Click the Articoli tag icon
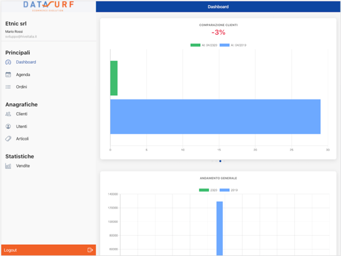Screen dimensions: 341x256 (x=8, y=139)
